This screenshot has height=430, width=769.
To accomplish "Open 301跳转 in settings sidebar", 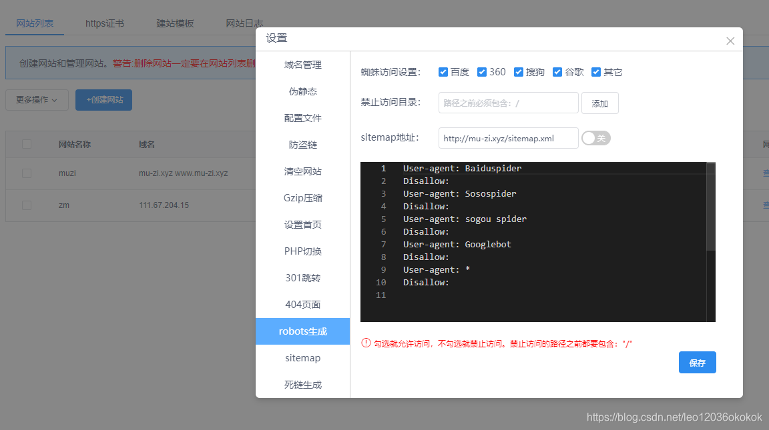I will (x=302, y=278).
